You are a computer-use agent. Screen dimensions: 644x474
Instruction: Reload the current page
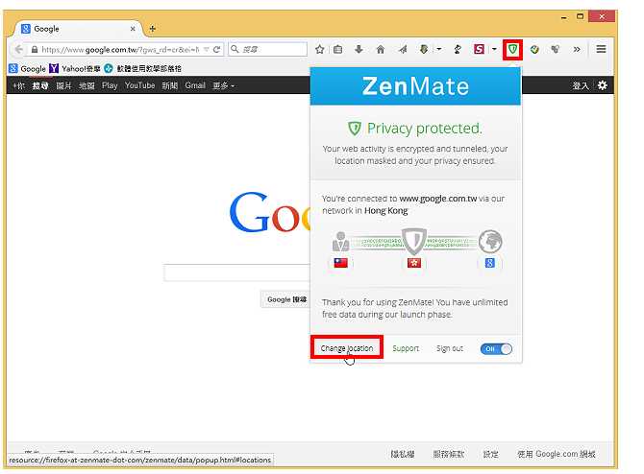click(217, 50)
